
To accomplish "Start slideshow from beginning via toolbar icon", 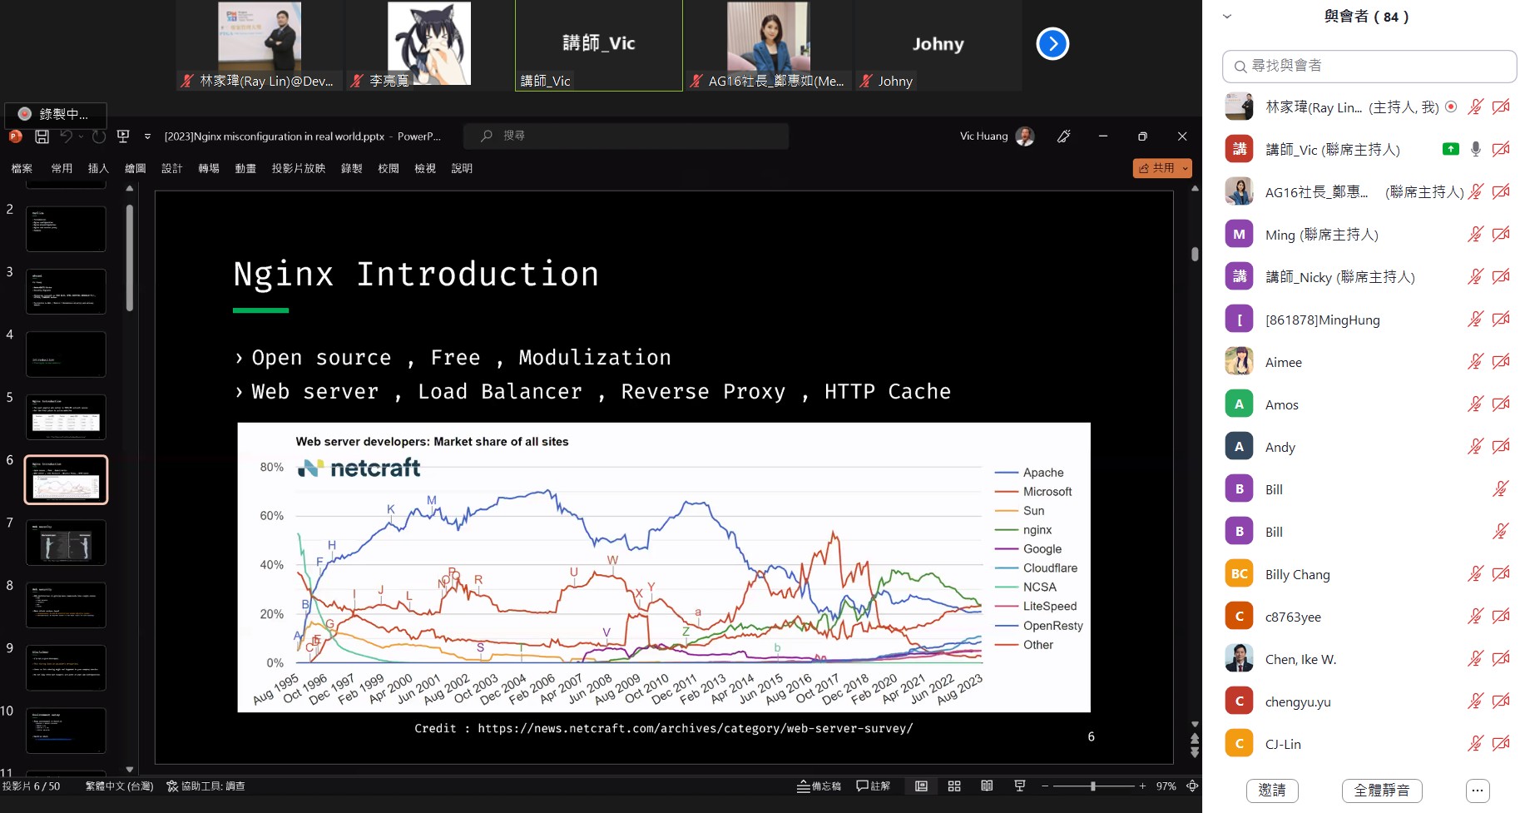I will pos(123,136).
